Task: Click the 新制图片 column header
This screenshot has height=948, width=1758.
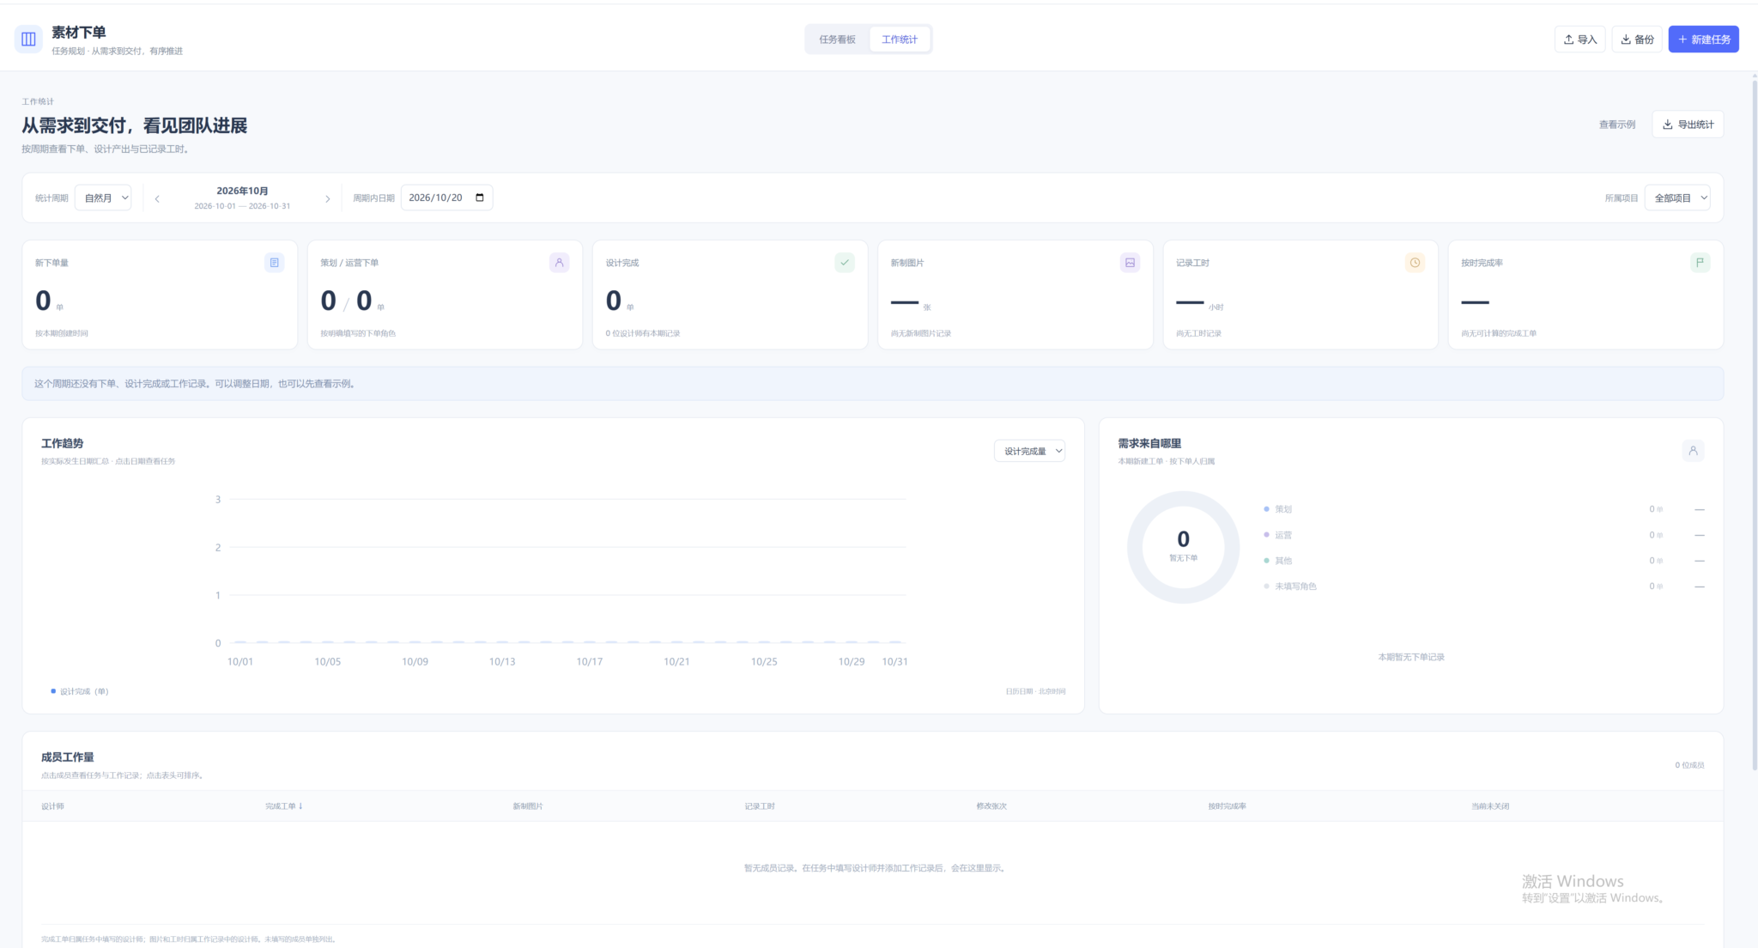Action: (x=528, y=806)
